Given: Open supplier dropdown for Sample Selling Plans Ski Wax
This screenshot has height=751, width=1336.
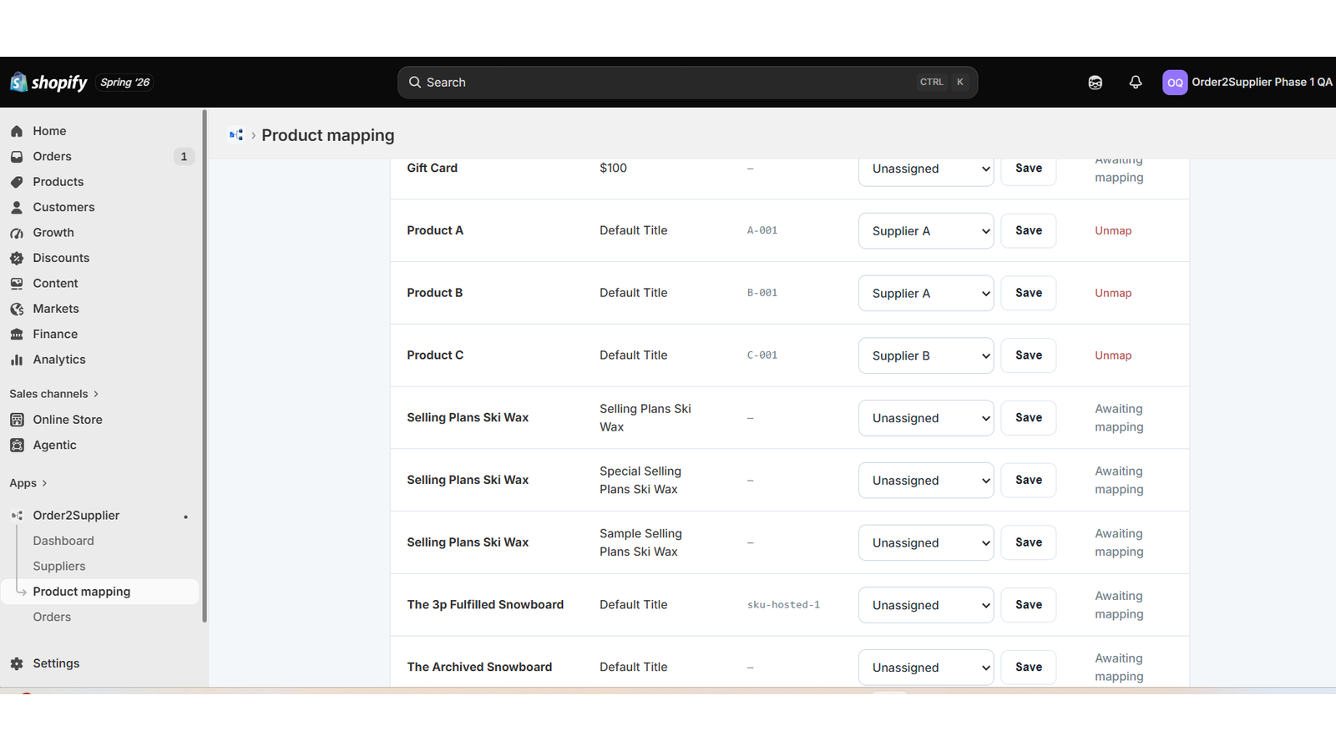Looking at the screenshot, I should click(926, 542).
